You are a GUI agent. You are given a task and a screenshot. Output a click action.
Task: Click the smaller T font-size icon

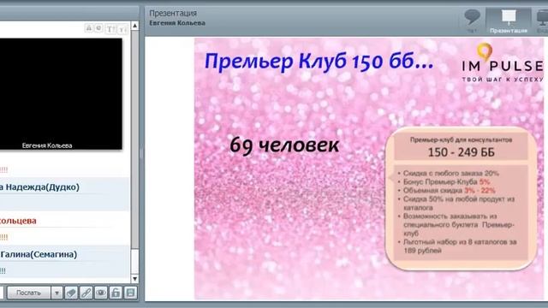(122, 29)
